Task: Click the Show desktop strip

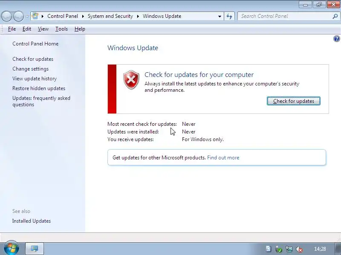Action: 338,249
